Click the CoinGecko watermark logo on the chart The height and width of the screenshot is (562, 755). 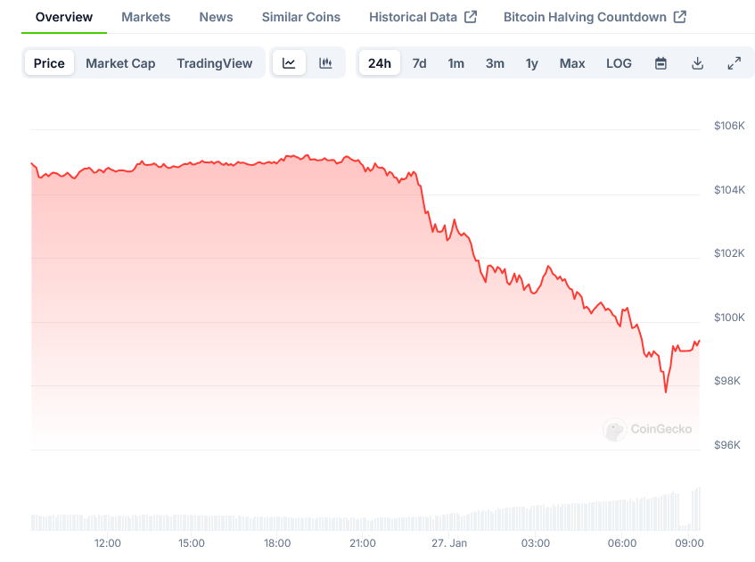click(x=614, y=429)
